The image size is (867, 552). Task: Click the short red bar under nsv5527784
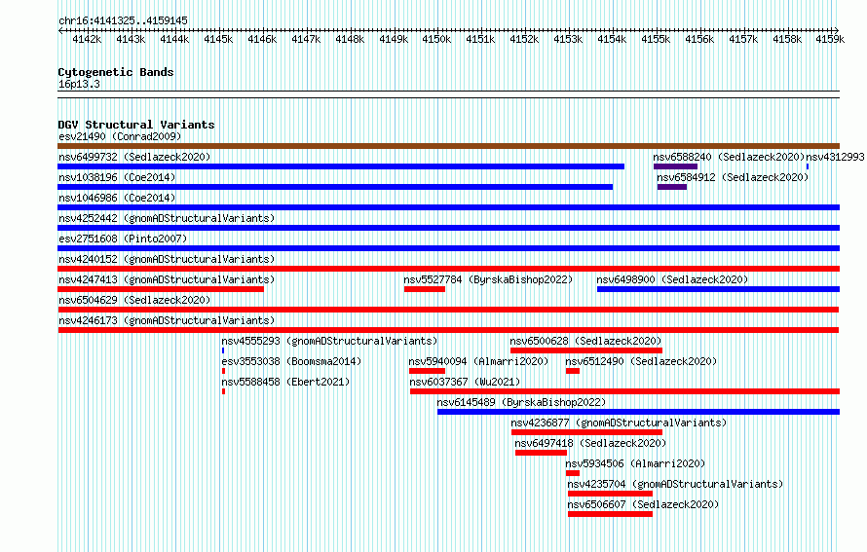pyautogui.click(x=425, y=289)
